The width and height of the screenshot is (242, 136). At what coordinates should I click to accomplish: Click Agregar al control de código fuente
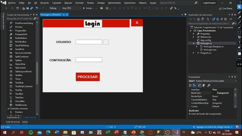pos(213,127)
